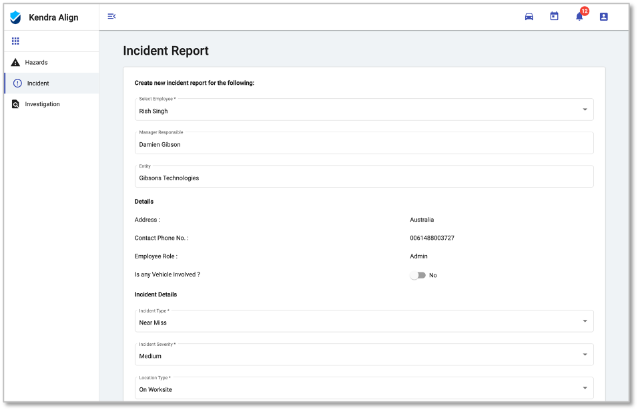
Task: Click the notification badge showing 12
Action: coord(583,10)
